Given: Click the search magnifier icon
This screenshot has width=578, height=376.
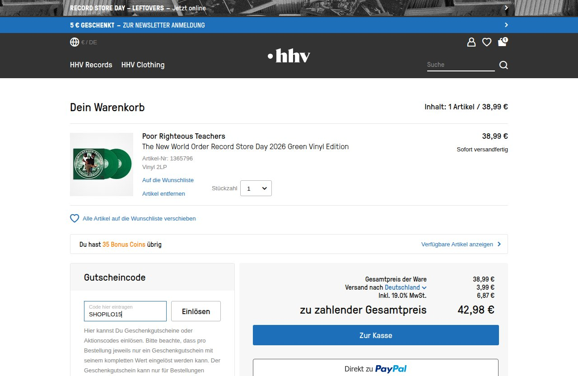Looking at the screenshot, I should pos(503,65).
